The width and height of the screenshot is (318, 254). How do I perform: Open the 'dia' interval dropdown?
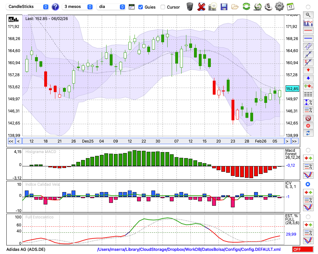tap(111, 7)
